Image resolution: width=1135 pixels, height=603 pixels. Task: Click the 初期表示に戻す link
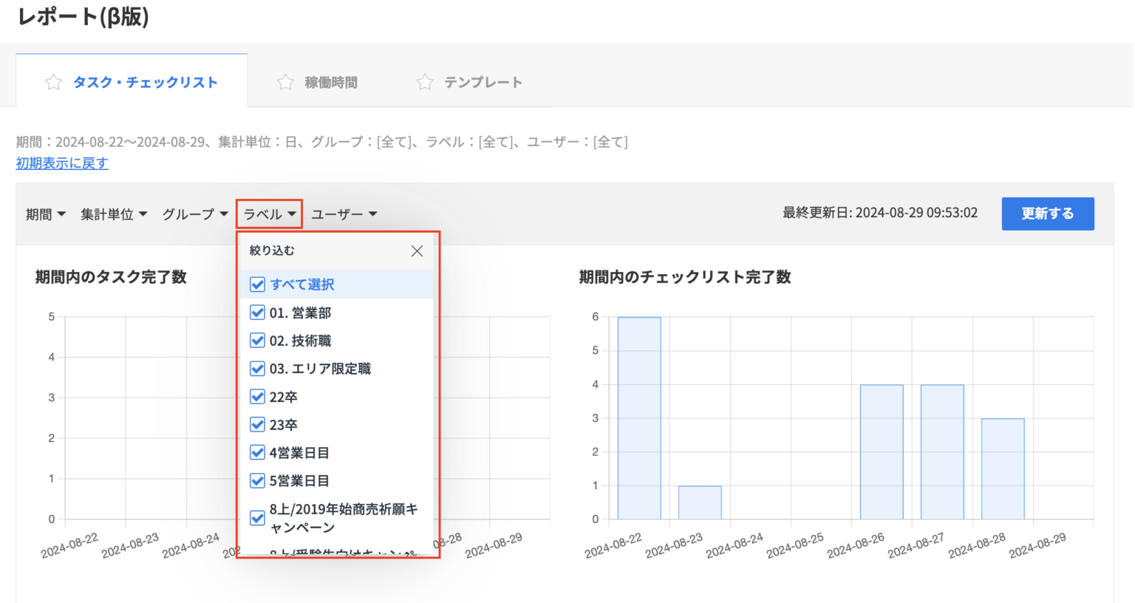pos(61,163)
